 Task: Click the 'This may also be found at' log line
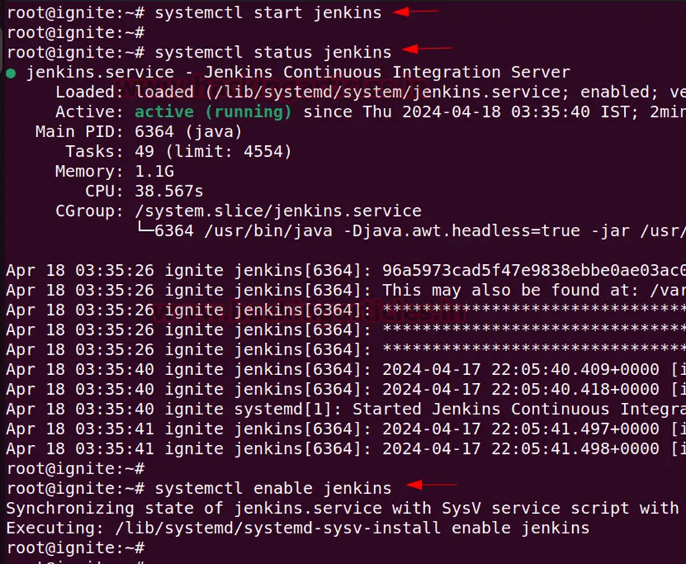(x=346, y=290)
